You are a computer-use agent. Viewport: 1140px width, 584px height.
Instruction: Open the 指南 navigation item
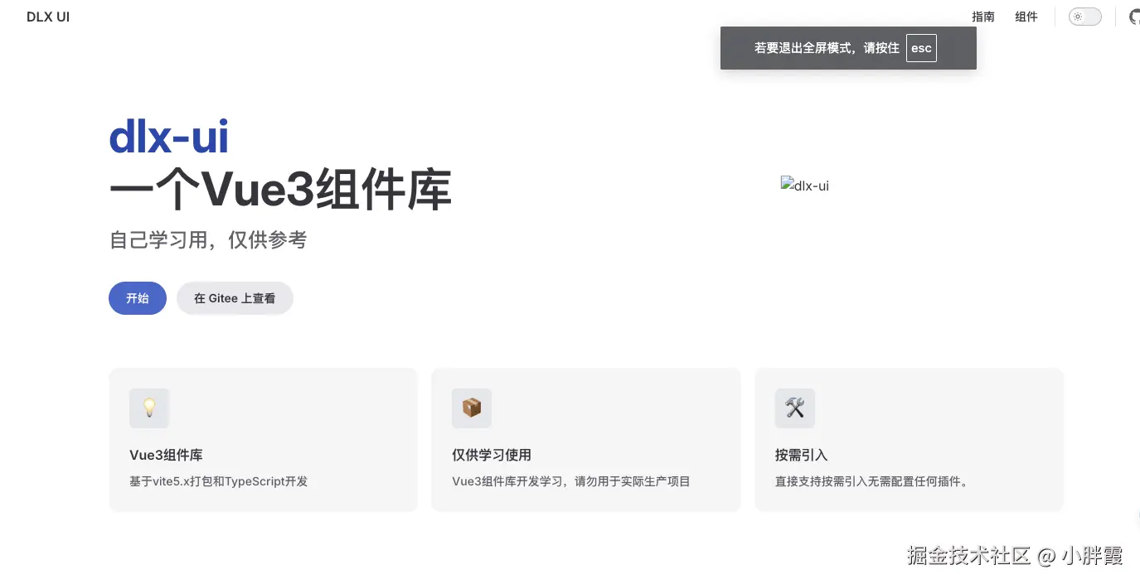click(x=983, y=17)
